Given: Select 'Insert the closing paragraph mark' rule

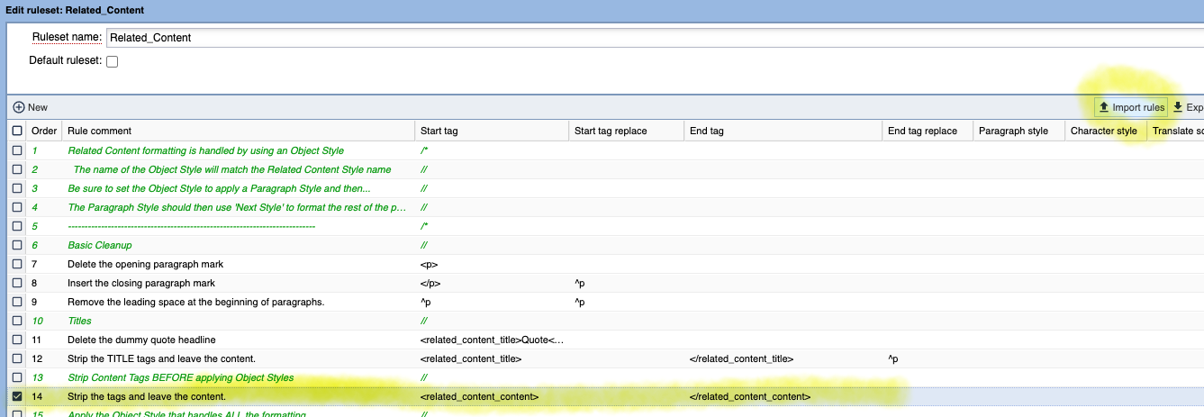Looking at the screenshot, I should coord(140,283).
